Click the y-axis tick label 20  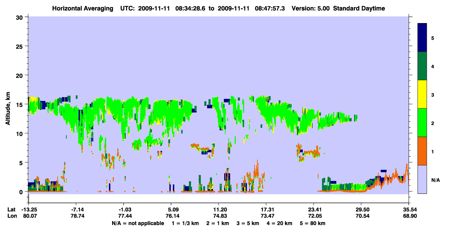pos(20,75)
